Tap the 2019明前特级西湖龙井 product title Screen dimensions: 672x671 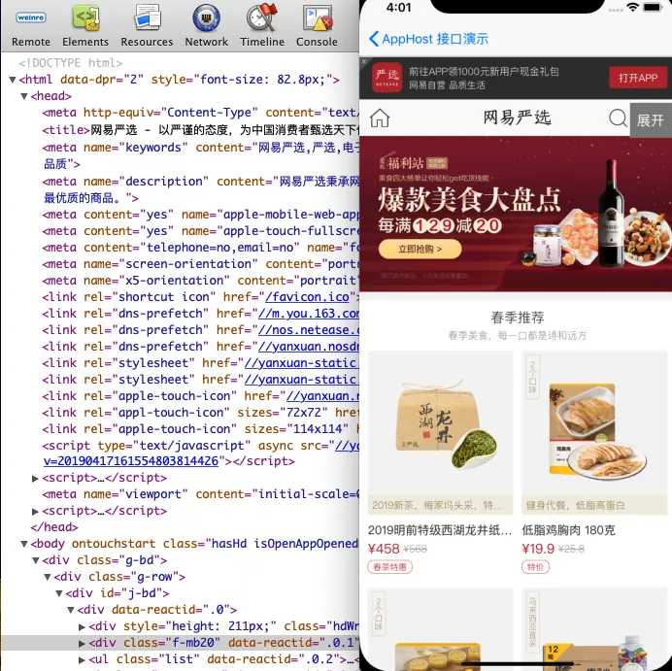[x=440, y=530]
